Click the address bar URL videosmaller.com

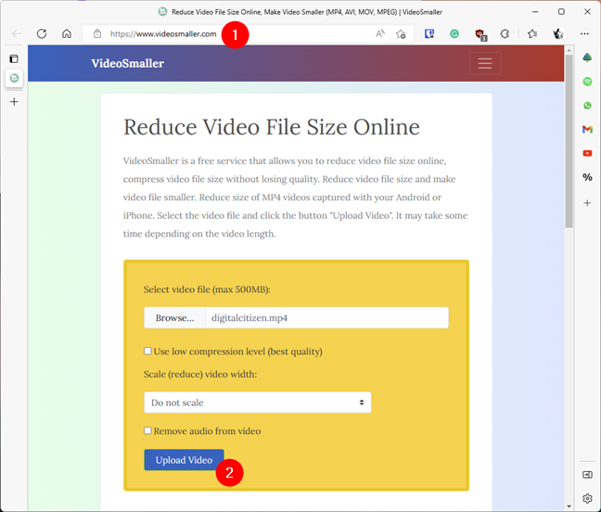(163, 33)
